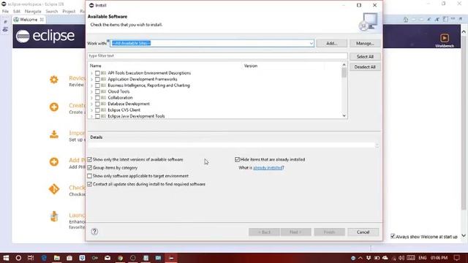Click the software list scrollbar down arrow

[344, 115]
